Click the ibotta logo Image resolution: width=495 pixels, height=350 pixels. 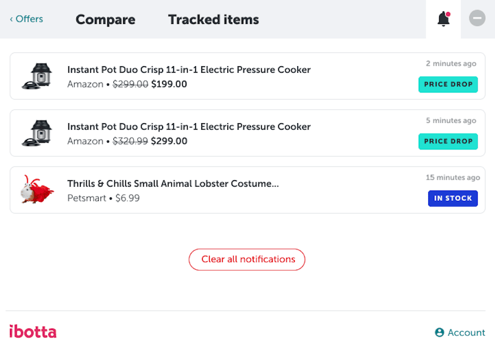click(33, 332)
